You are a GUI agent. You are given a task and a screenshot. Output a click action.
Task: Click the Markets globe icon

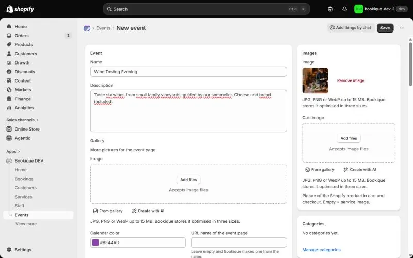point(9,90)
